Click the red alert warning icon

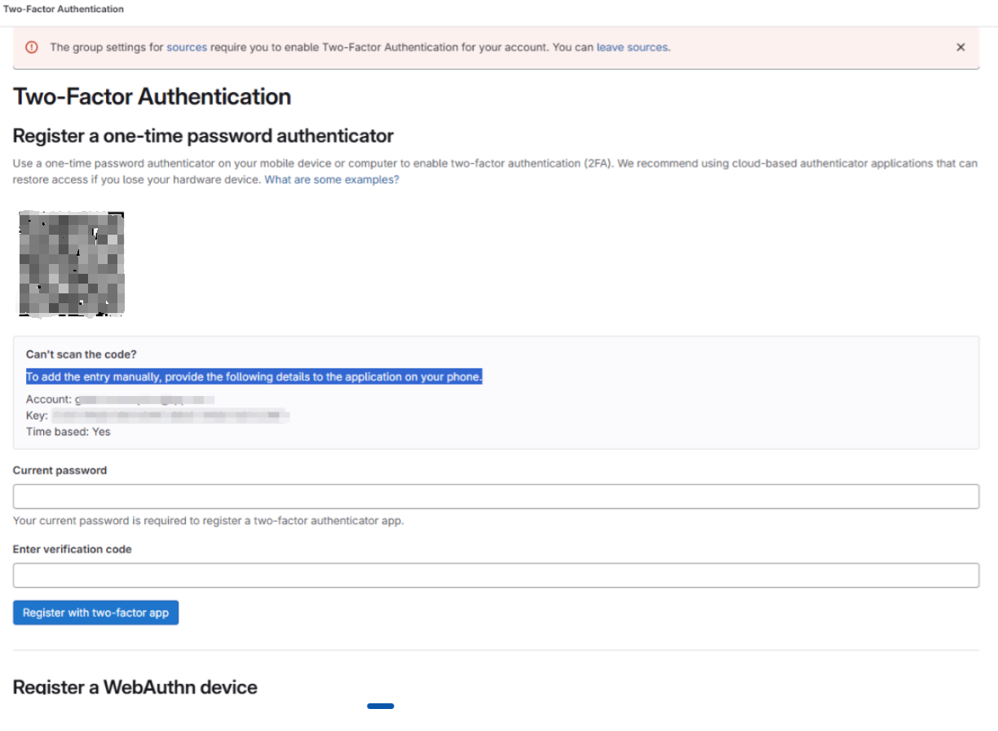point(32,47)
